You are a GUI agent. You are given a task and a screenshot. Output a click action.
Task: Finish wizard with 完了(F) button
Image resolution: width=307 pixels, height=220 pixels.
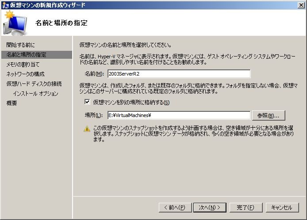tap(246, 208)
